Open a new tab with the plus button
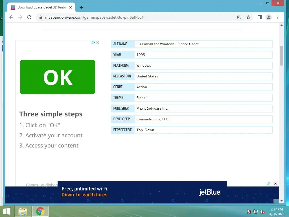The image size is (289, 217). click(81, 7)
